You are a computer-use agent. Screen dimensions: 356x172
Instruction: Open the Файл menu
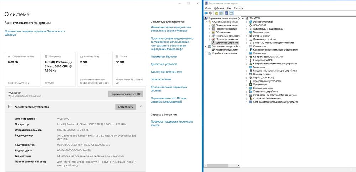coord(208,8)
